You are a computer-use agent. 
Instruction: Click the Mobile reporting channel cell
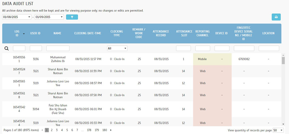pos(202,59)
